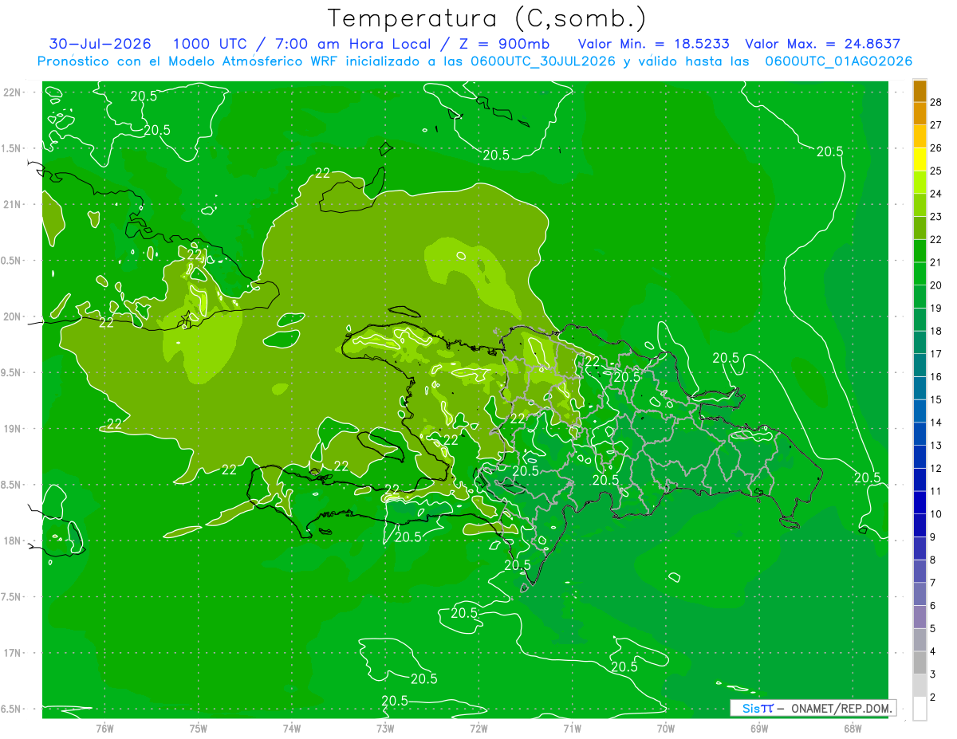Pick the teal swatch between 16 and 17
This screenshot has width=957, height=739.
(920, 365)
